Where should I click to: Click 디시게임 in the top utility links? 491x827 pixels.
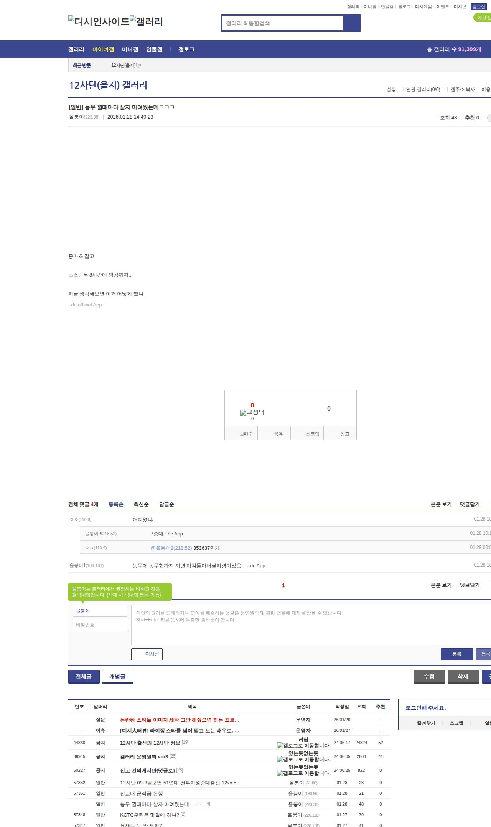pos(423,7)
